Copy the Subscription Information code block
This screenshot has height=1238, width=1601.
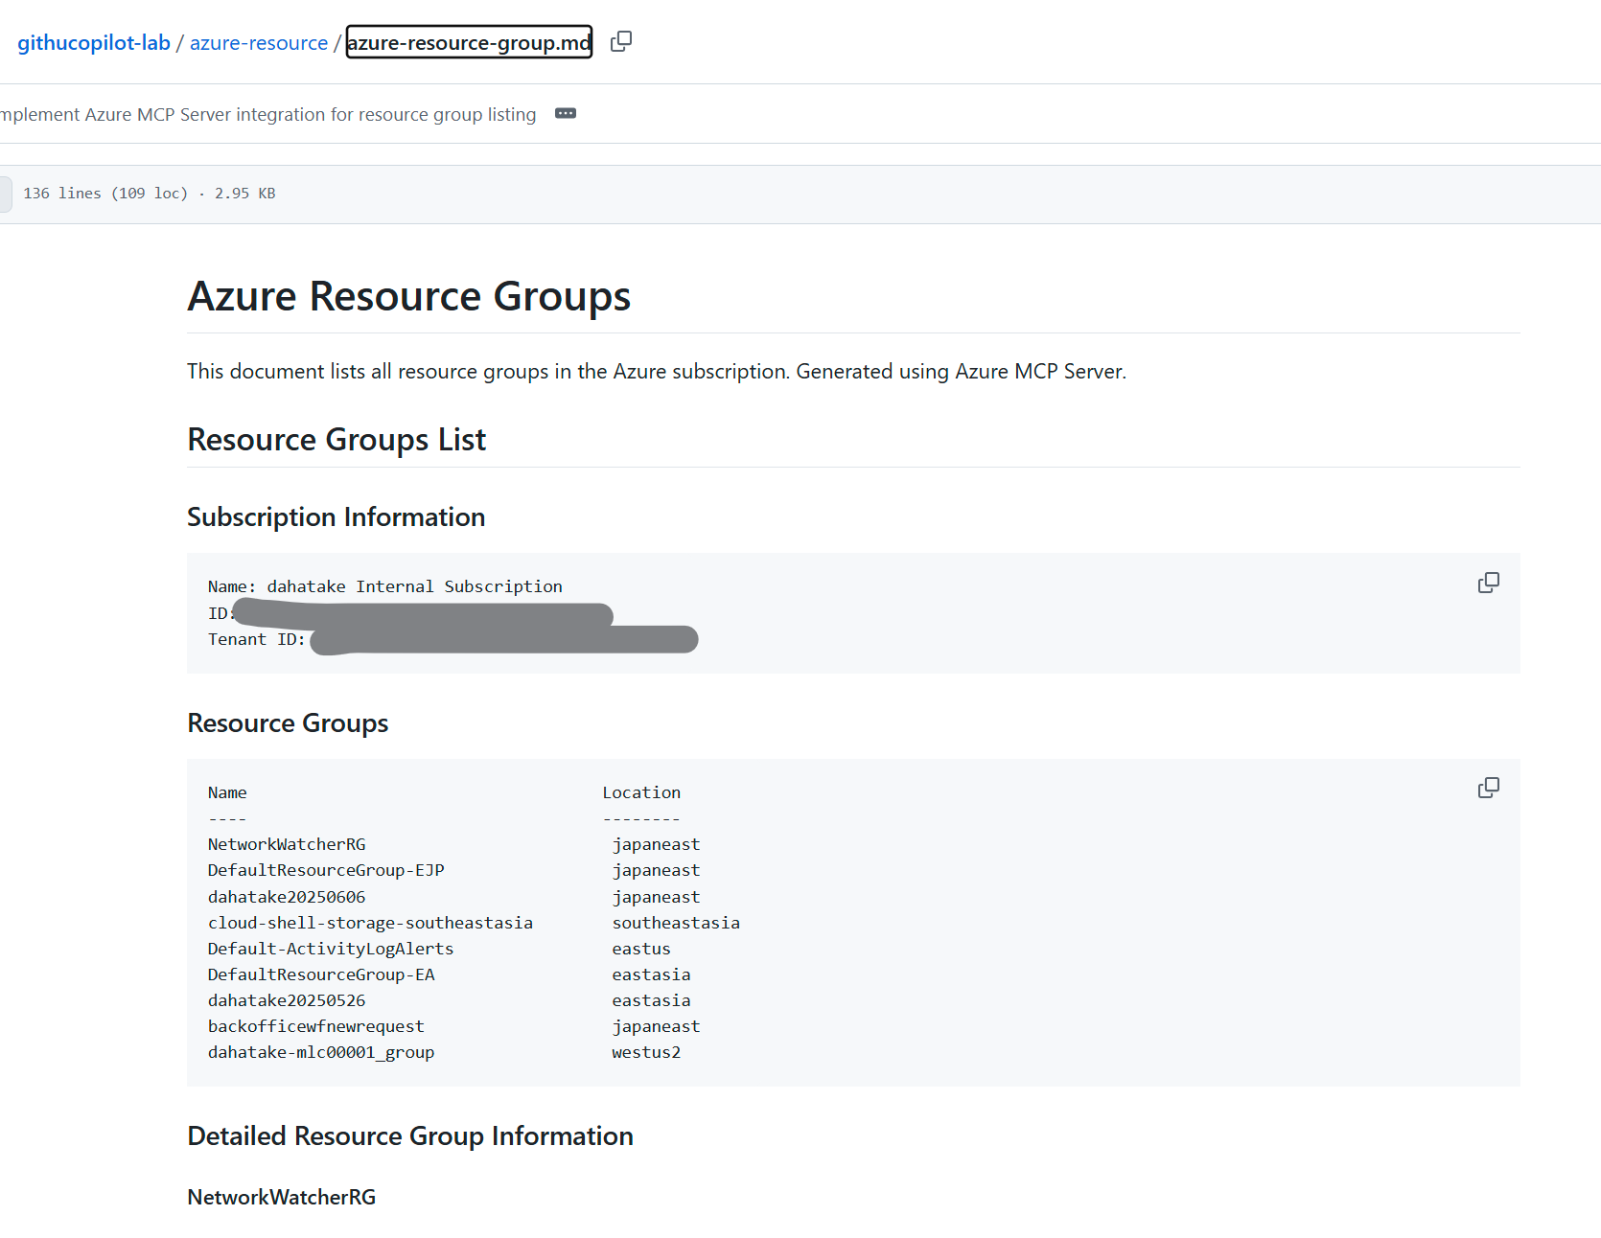pos(1489,582)
